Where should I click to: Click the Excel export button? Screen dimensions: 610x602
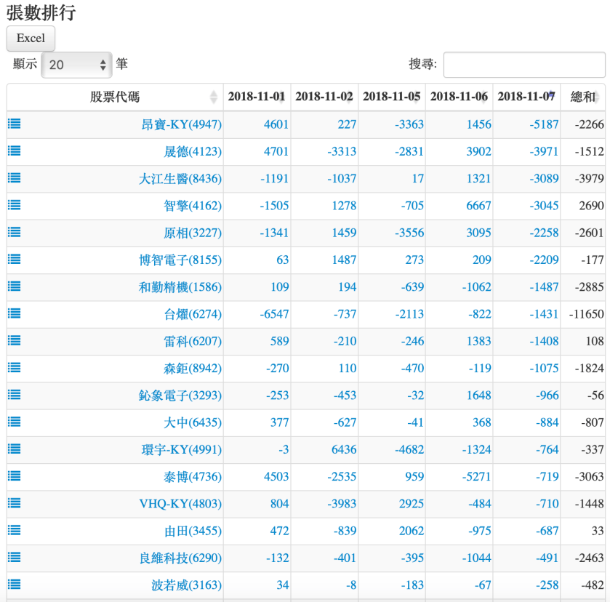coord(30,38)
